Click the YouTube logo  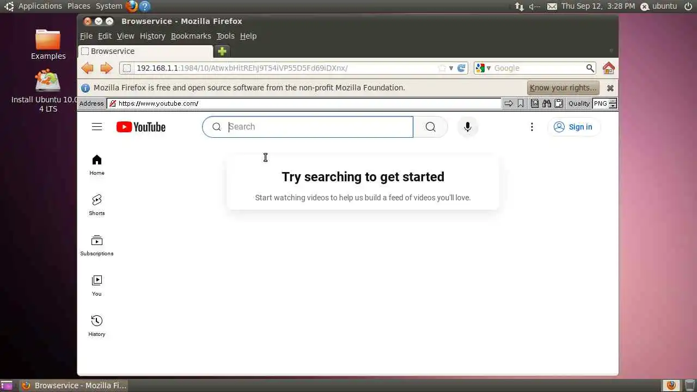[140, 127]
